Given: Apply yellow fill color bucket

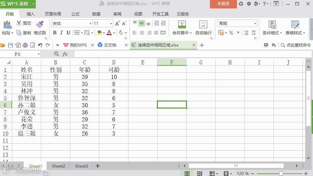Looking at the screenshot, I should (99, 32).
